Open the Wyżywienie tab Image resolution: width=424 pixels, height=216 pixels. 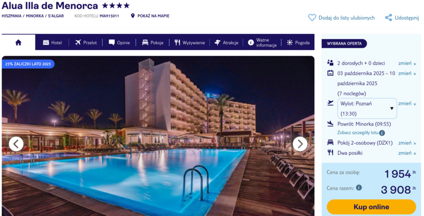(x=190, y=42)
